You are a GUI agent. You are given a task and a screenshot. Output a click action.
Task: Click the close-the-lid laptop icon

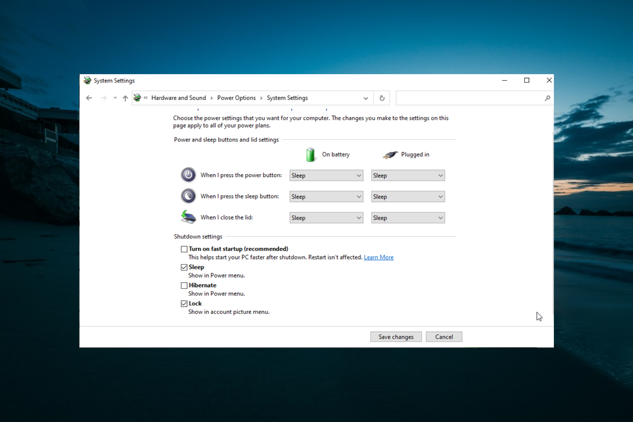(188, 217)
